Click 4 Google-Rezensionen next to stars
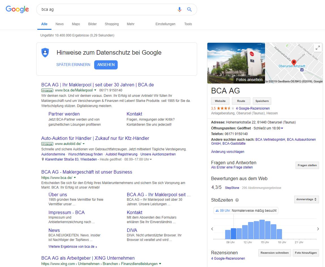 pyautogui.click(x=253, y=108)
